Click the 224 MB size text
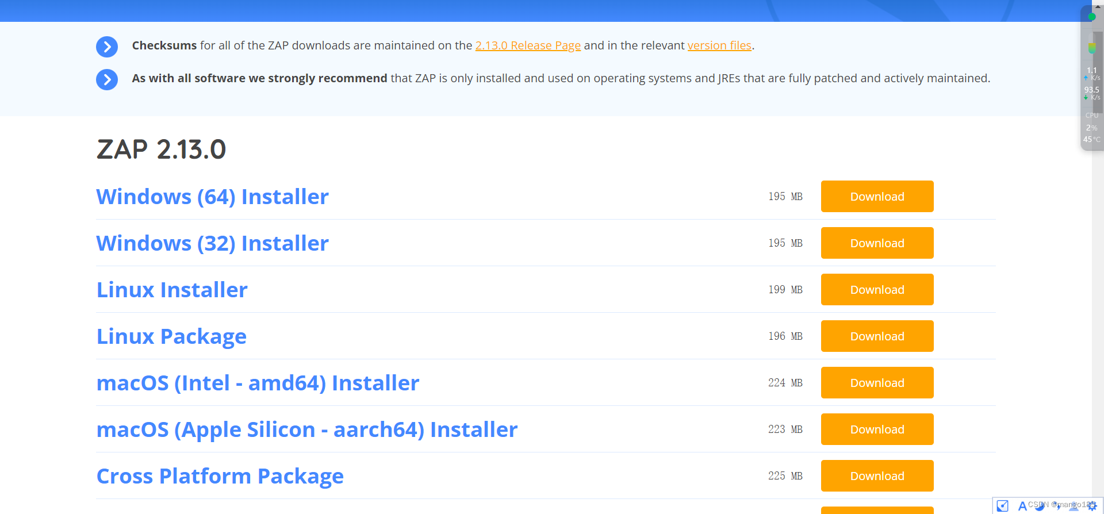1104x514 pixels. [x=785, y=383]
